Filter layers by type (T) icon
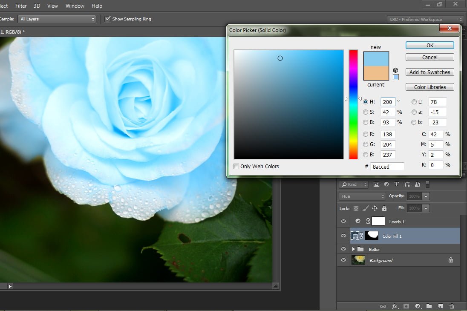The height and width of the screenshot is (311, 467). coord(396,184)
